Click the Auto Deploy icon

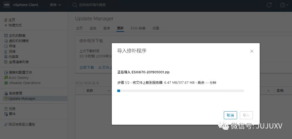[6, 78]
